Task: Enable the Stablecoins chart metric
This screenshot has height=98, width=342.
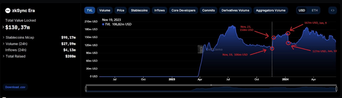Action: [x=139, y=10]
